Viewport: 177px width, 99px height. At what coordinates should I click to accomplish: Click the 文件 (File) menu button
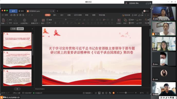click(5, 15)
